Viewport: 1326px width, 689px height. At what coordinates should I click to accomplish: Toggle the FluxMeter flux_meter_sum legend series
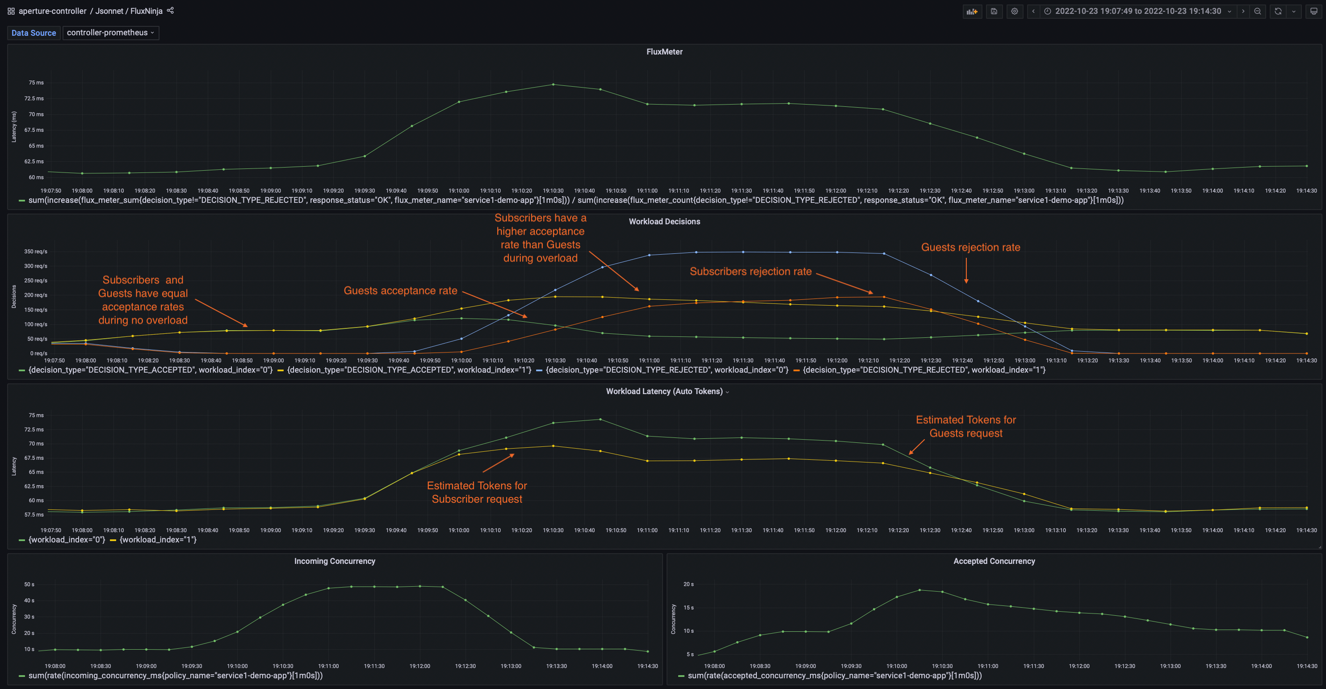coord(575,200)
